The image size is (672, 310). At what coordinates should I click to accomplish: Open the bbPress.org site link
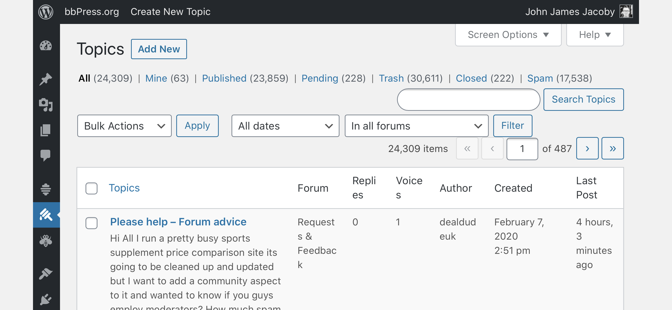[x=92, y=12]
